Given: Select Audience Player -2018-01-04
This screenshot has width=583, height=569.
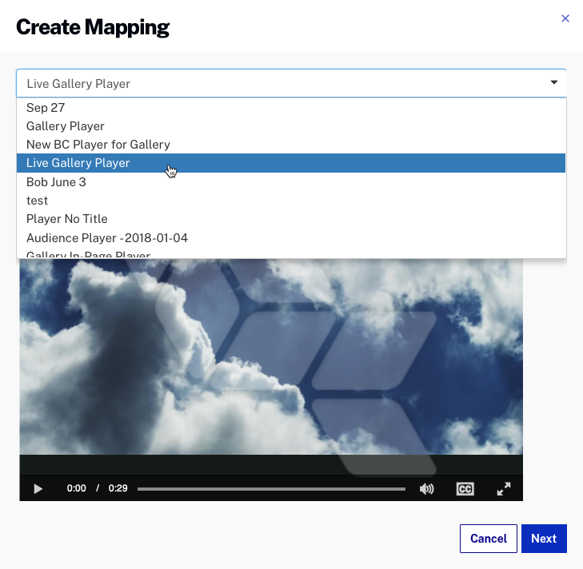Looking at the screenshot, I should pos(107,238).
